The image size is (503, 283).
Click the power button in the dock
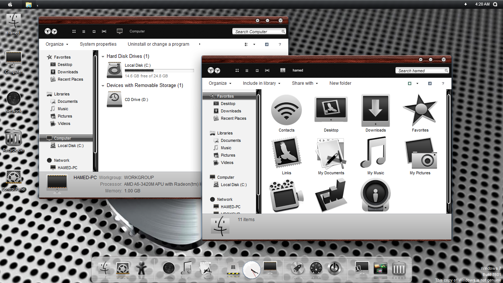[x=334, y=268]
